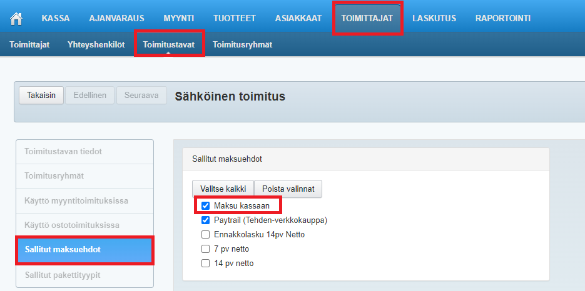Open the RAPORTOINTI menu
Image resolution: width=585 pixels, height=291 pixels.
(503, 19)
